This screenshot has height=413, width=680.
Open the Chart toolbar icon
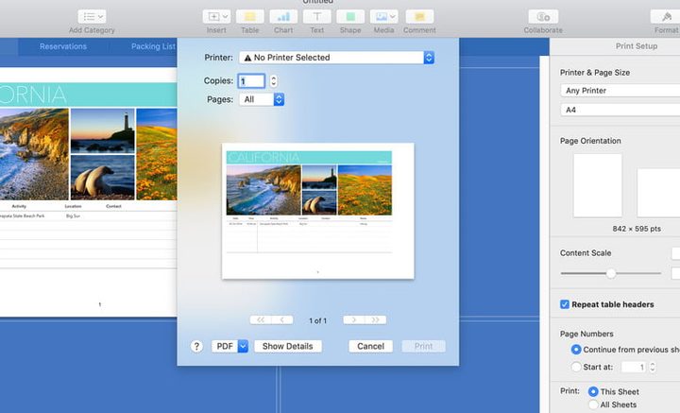(x=283, y=17)
